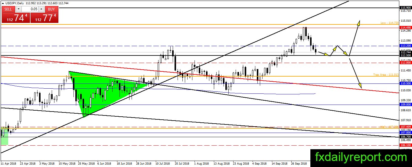
Task: Click the 112.000 red price label
Action: (x=405, y=63)
